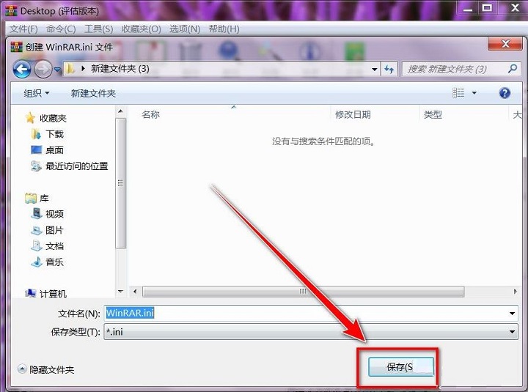Sort by 名称 column header
528x392 pixels.
tap(150, 115)
